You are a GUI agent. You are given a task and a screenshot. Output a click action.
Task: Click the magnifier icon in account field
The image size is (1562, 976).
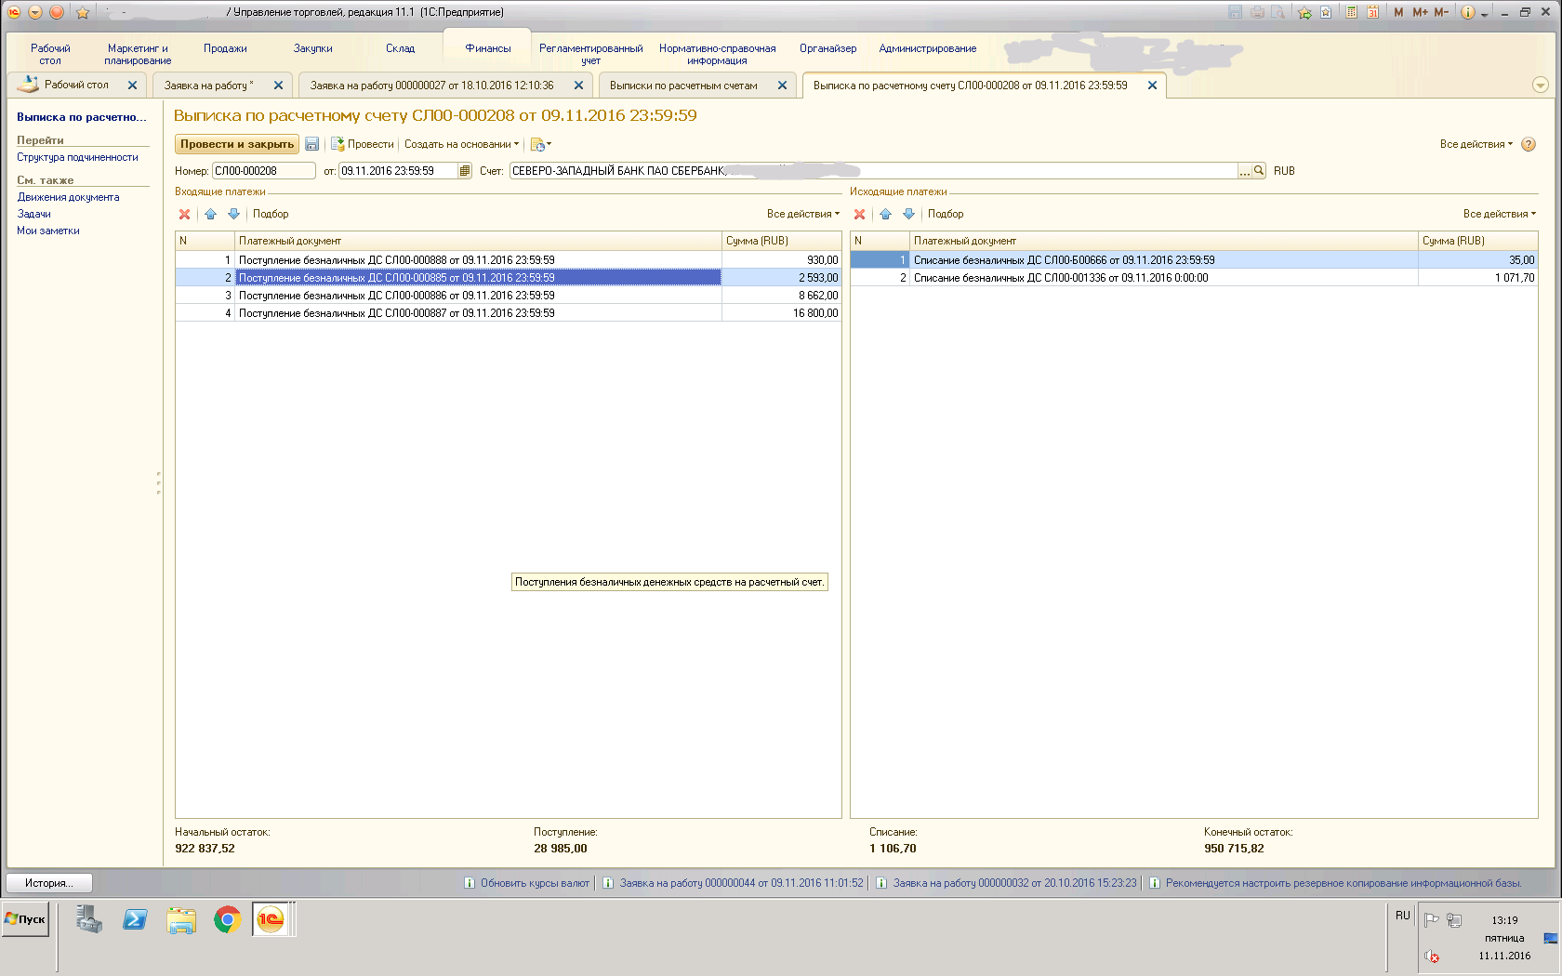tap(1259, 171)
